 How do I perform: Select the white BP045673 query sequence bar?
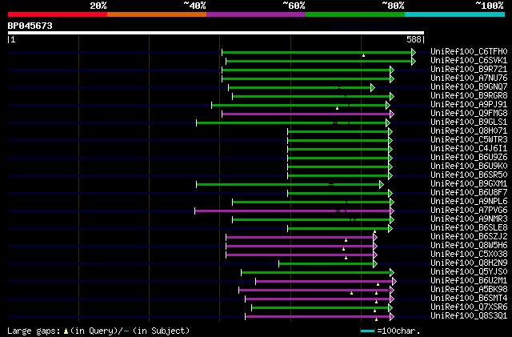[x=216, y=33]
